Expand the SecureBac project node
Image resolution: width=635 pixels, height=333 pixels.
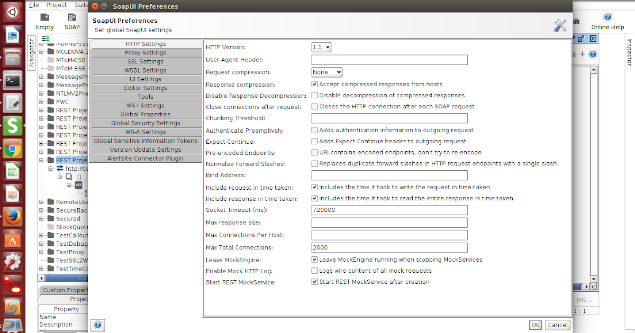tap(41, 210)
